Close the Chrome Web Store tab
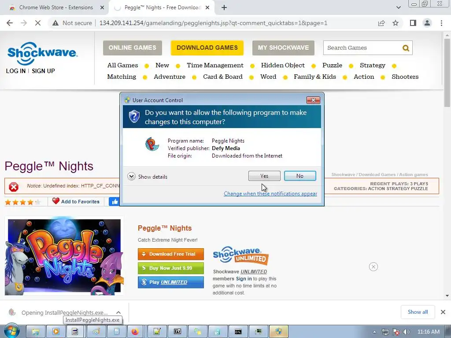The width and height of the screenshot is (451, 338). tap(102, 7)
